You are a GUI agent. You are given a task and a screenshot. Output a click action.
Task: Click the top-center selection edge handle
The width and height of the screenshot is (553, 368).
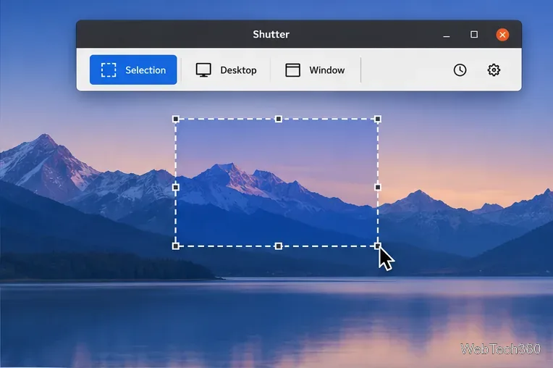(278, 119)
